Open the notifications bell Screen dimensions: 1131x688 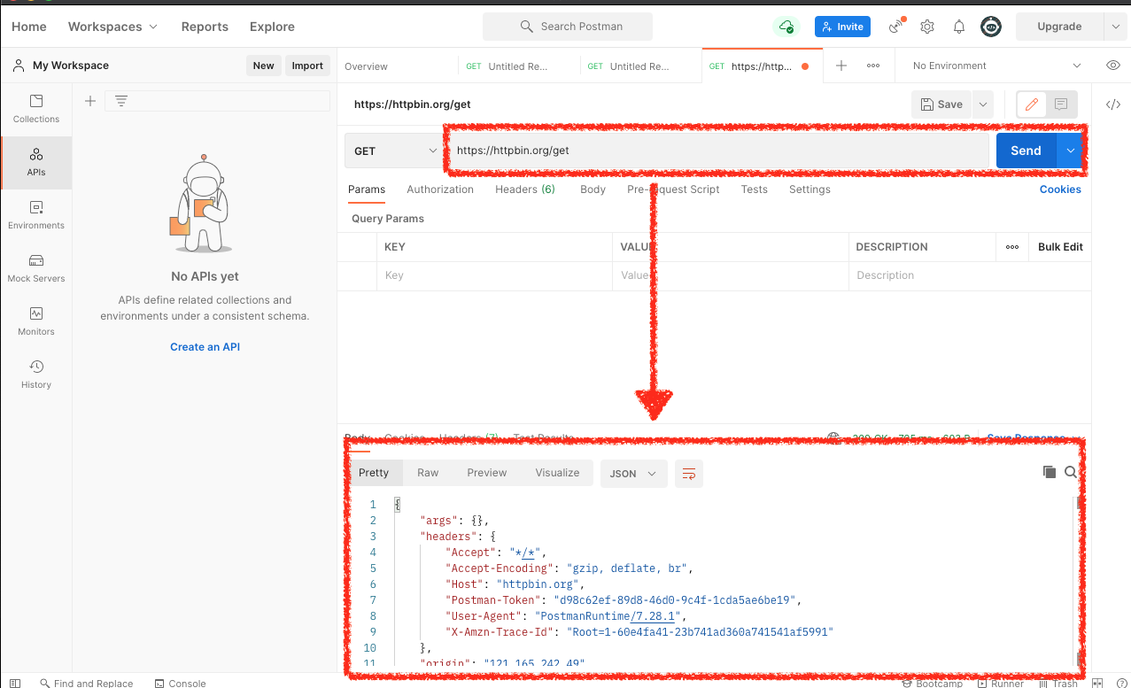point(959,27)
